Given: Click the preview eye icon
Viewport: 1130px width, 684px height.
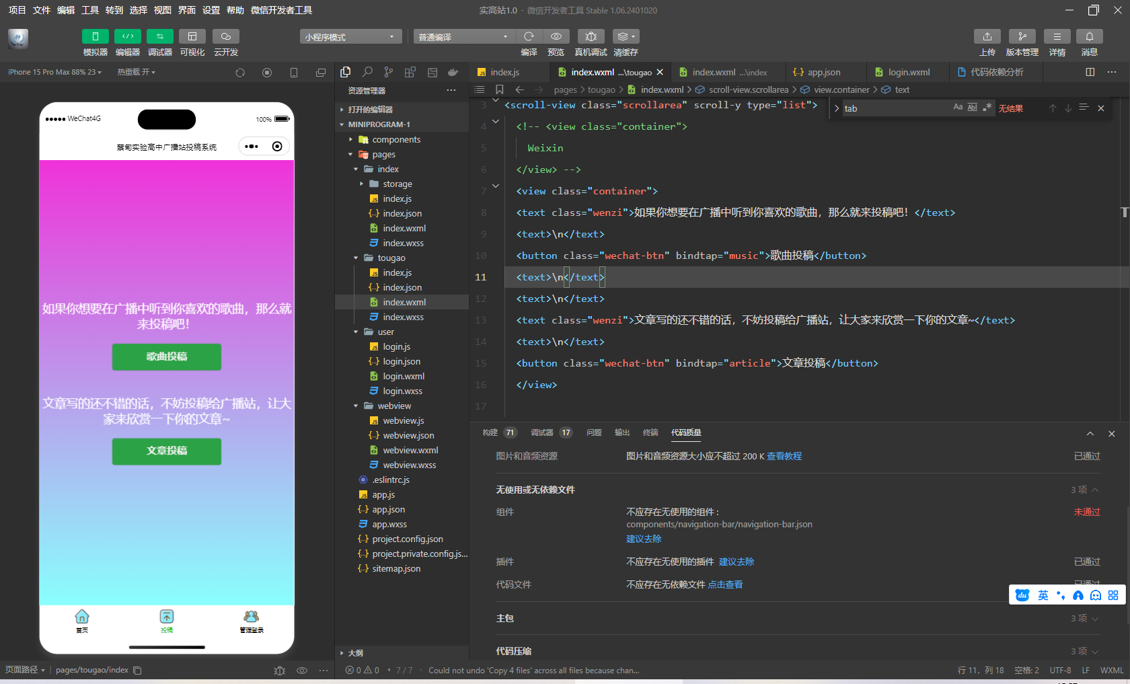Looking at the screenshot, I should click(556, 36).
